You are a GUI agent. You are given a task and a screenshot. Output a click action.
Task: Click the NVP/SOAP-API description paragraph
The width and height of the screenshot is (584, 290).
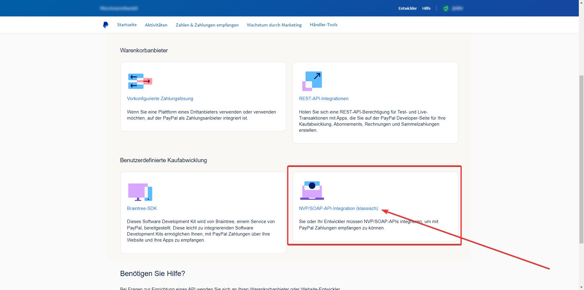point(368,225)
